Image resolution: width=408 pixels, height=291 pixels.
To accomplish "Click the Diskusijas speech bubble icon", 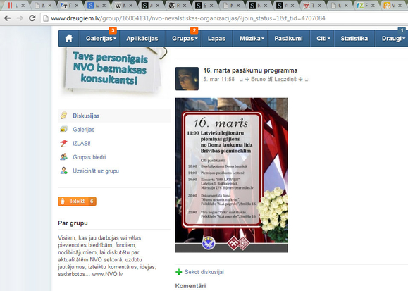I will (63, 116).
